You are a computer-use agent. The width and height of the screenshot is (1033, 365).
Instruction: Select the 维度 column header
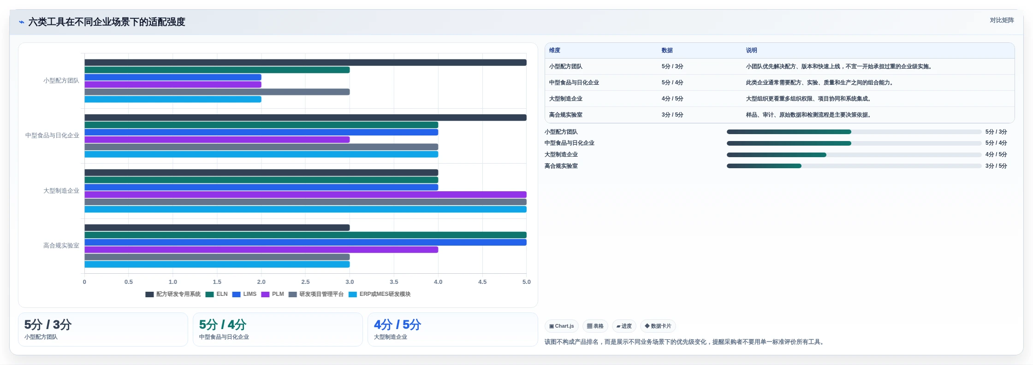pos(555,51)
